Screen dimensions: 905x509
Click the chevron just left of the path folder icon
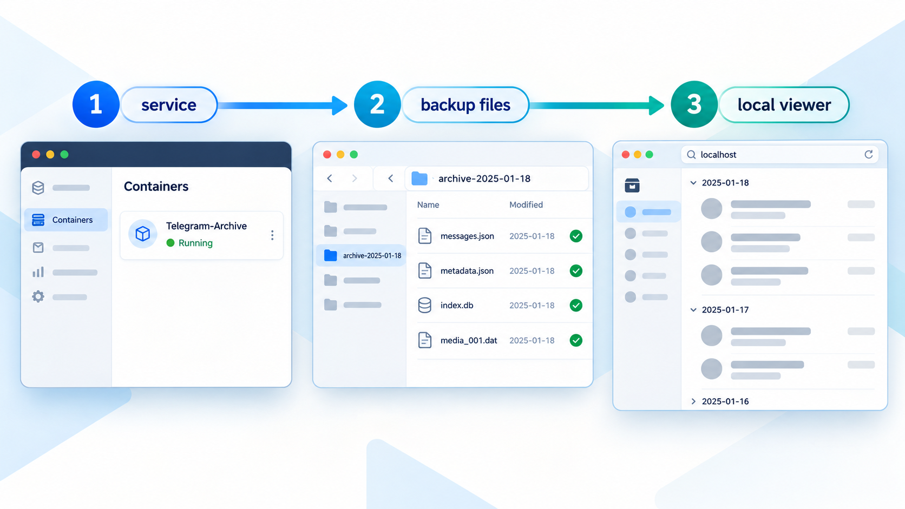point(390,178)
